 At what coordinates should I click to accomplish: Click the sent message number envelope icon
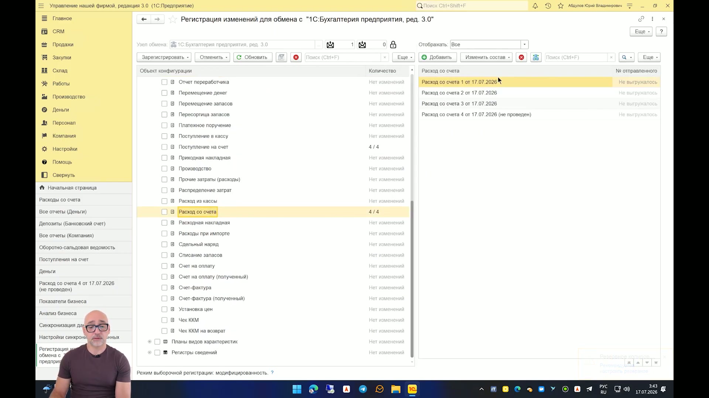(x=330, y=45)
